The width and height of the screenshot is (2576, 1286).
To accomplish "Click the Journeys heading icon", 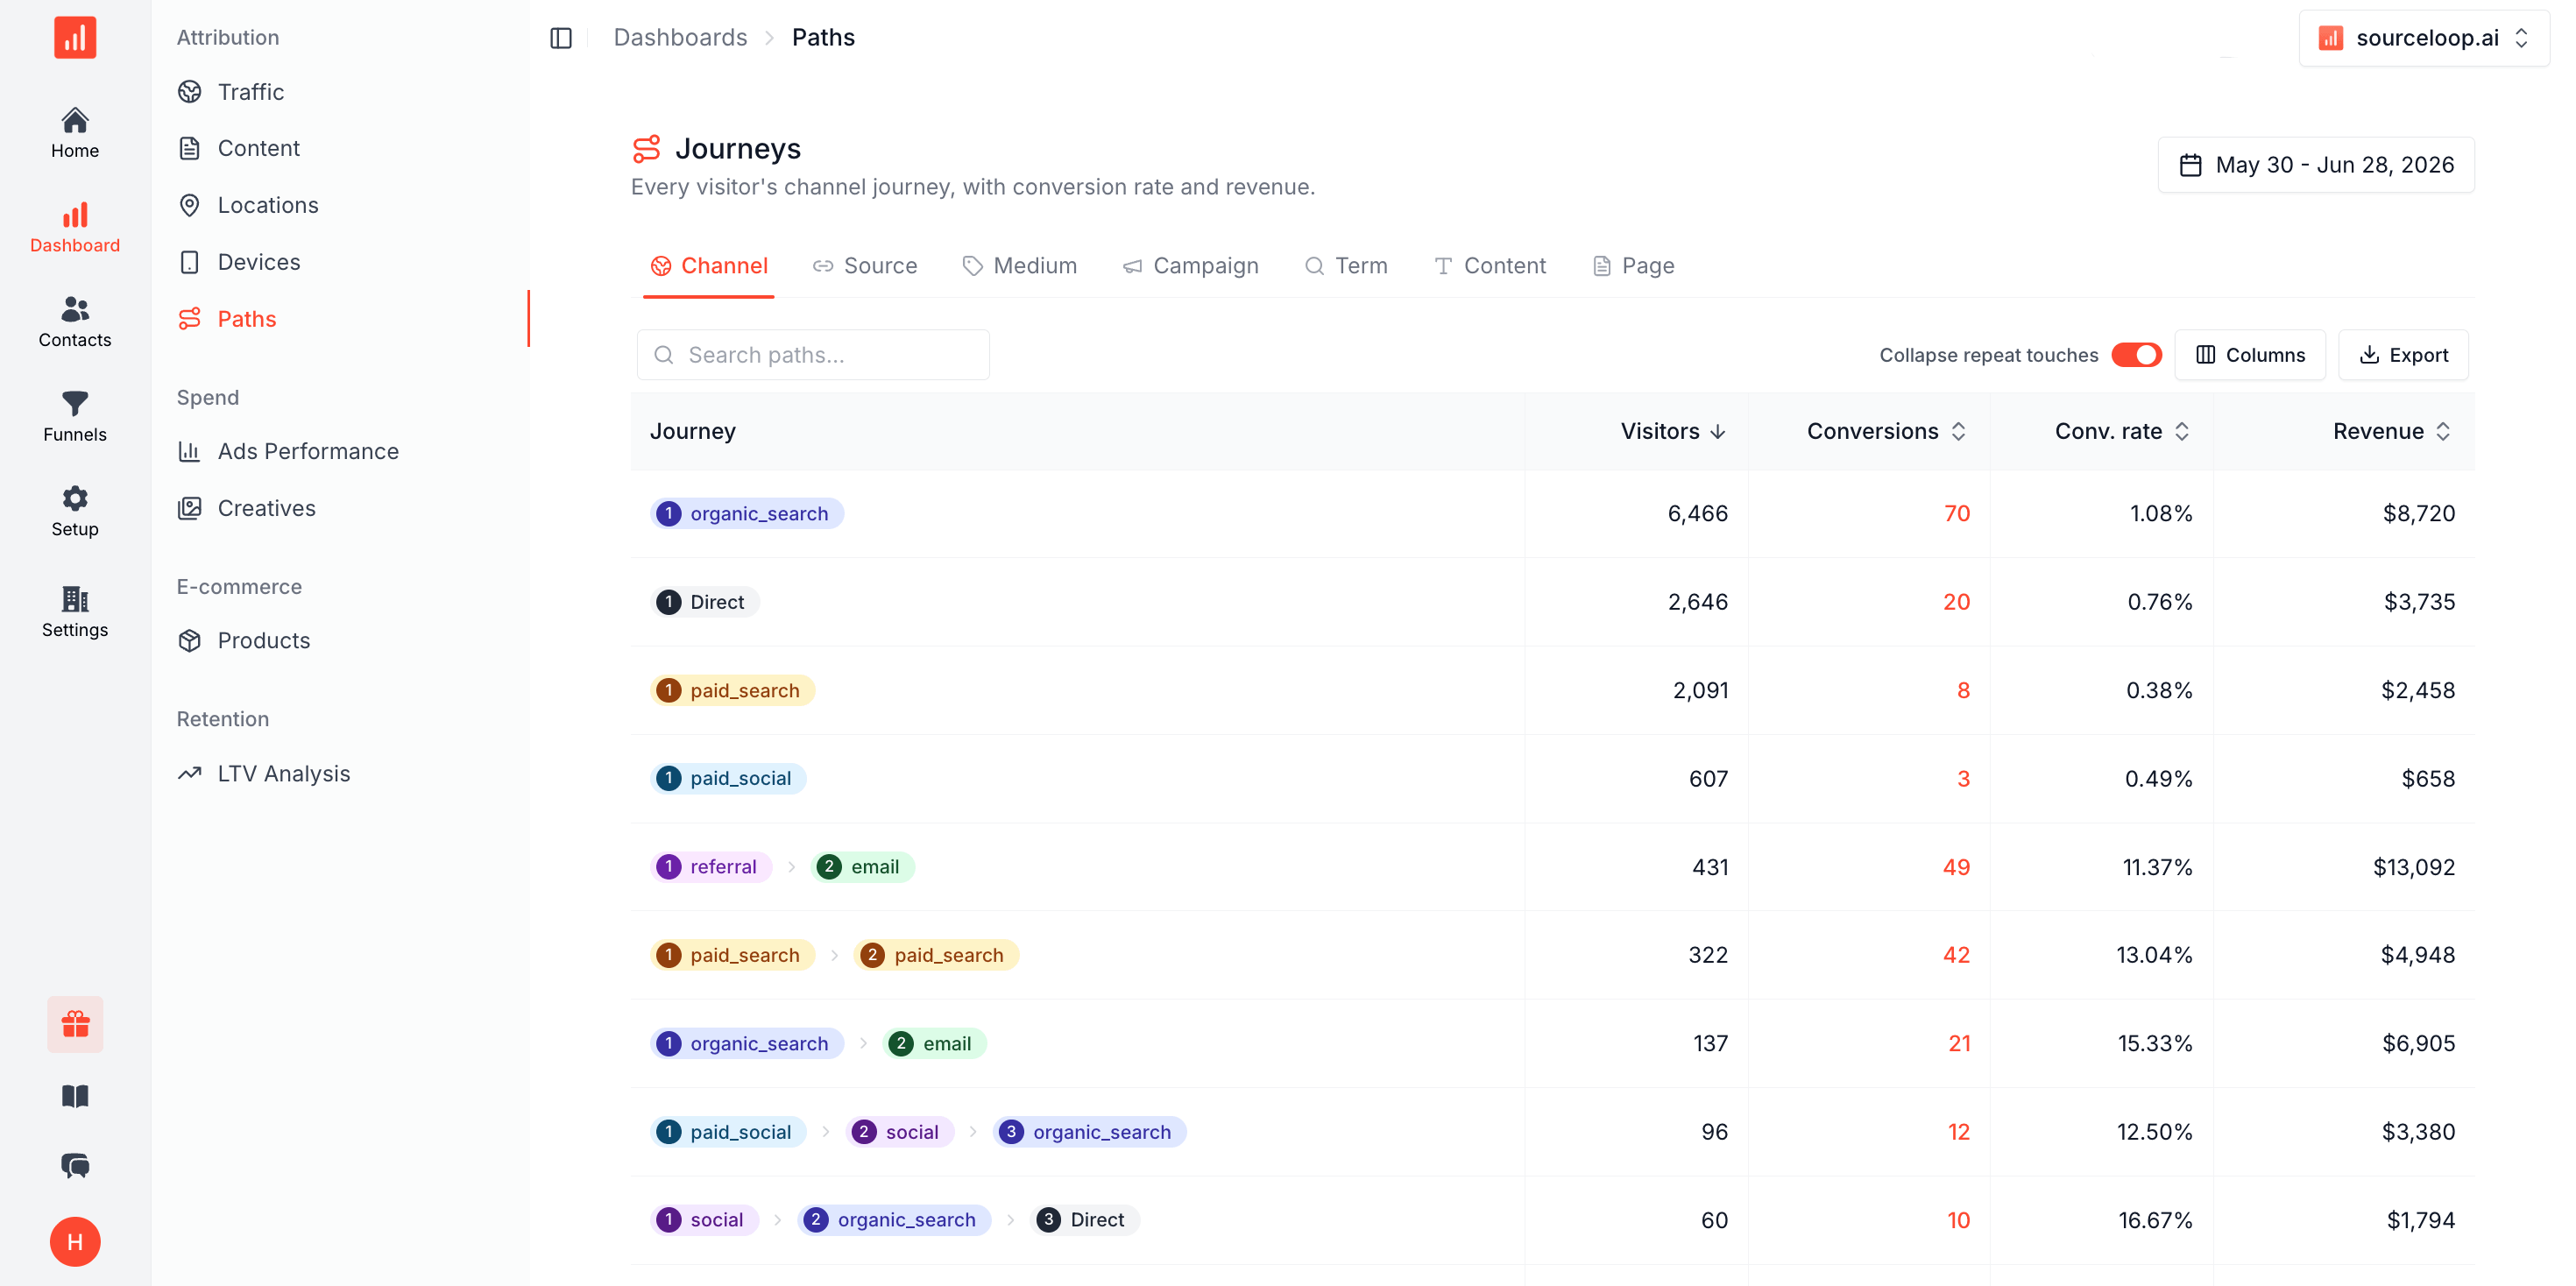I will (647, 148).
